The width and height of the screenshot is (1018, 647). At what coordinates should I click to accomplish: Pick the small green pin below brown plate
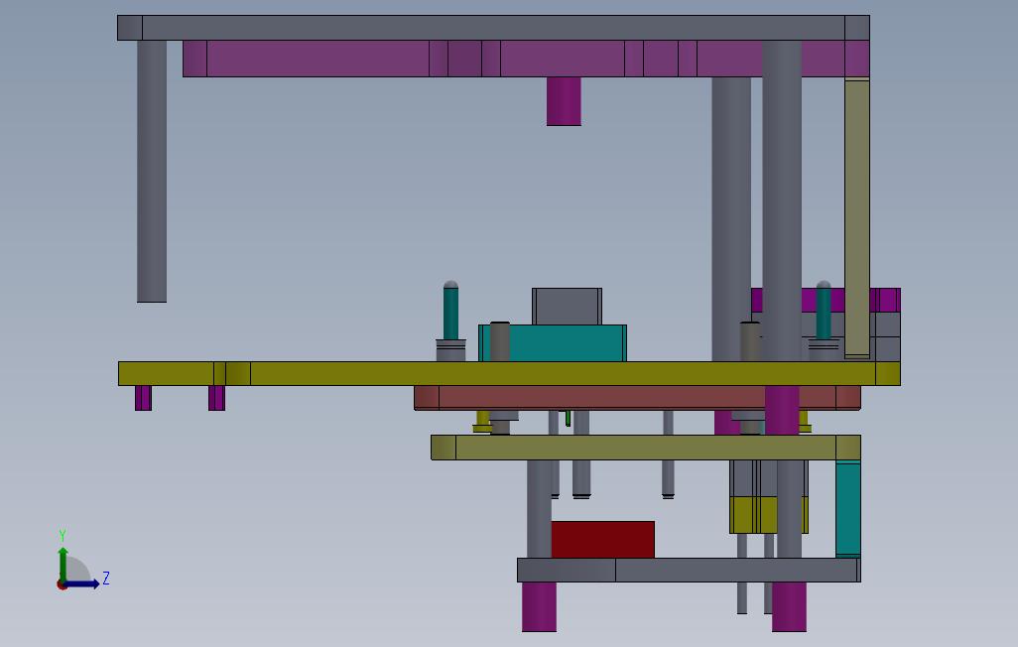pyautogui.click(x=569, y=419)
